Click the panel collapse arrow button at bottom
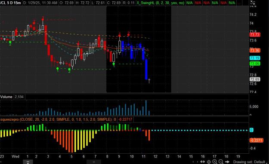Screen dimensions: 269x164 28,162
